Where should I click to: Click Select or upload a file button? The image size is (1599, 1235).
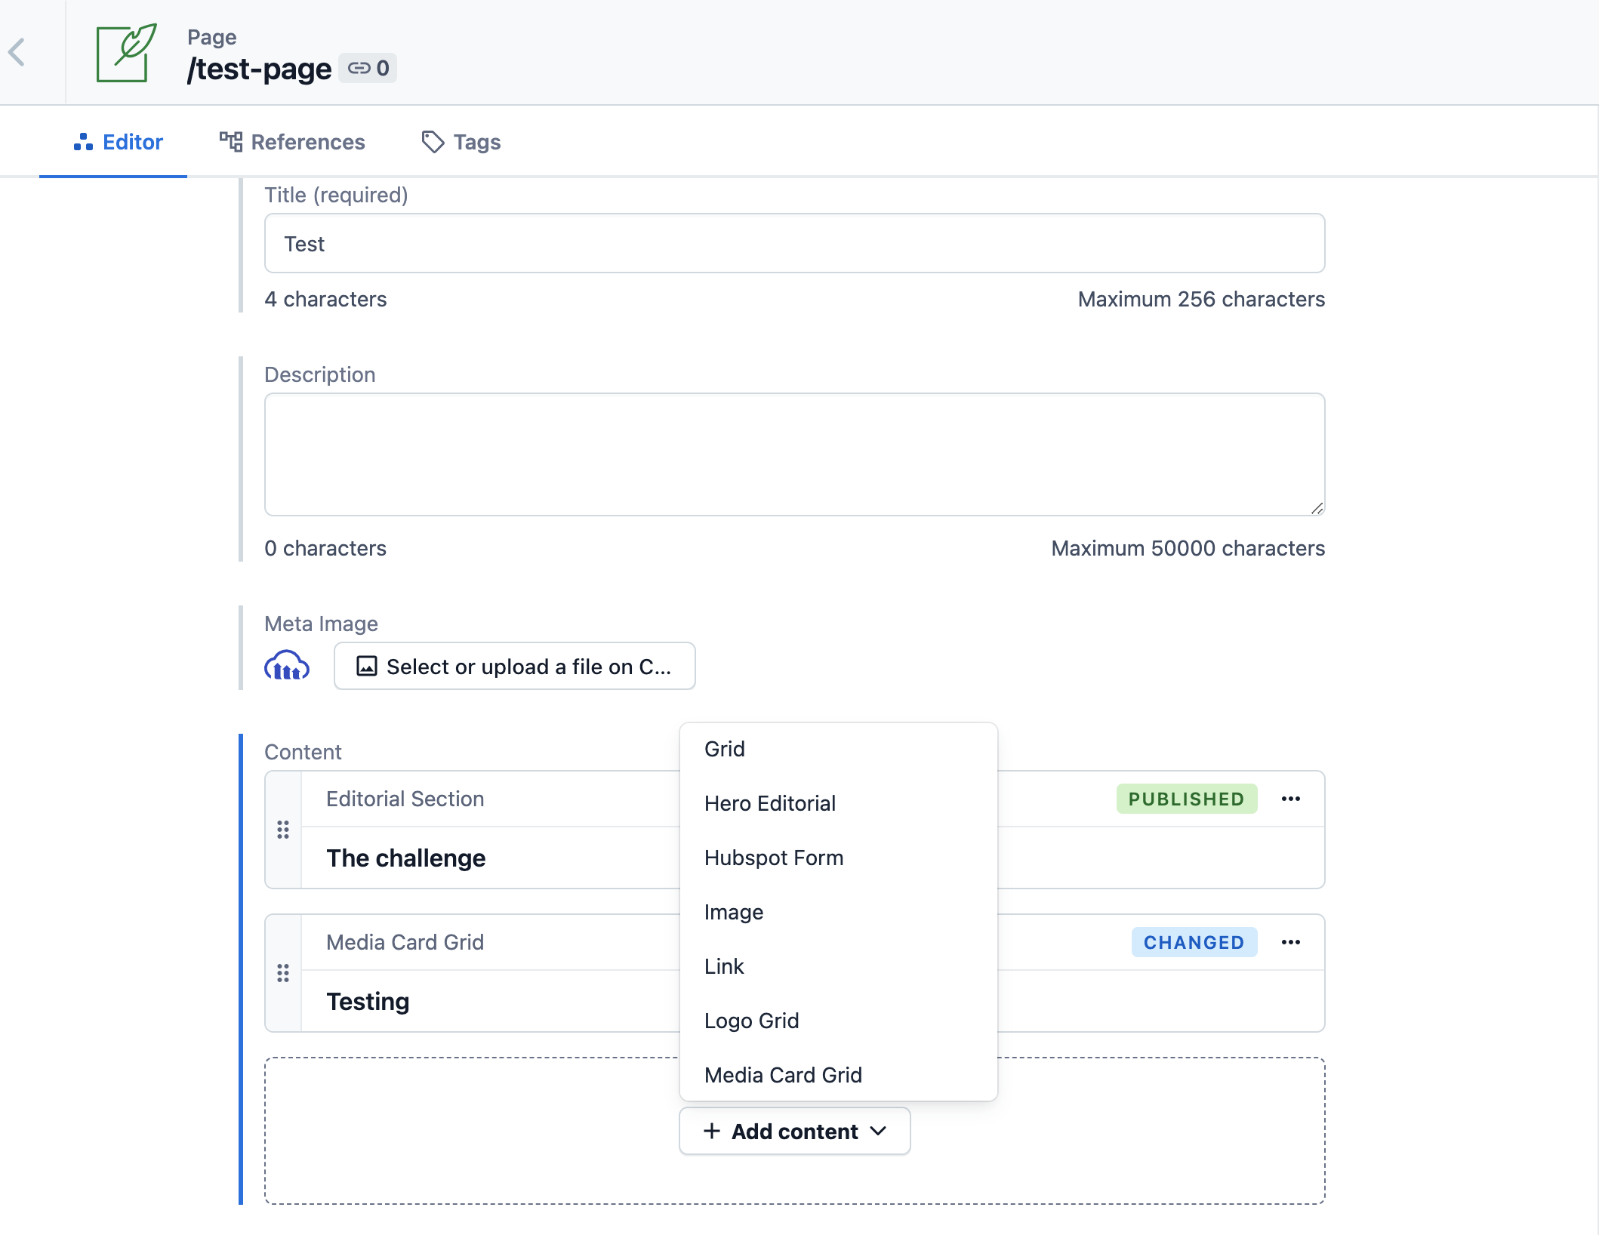[514, 666]
